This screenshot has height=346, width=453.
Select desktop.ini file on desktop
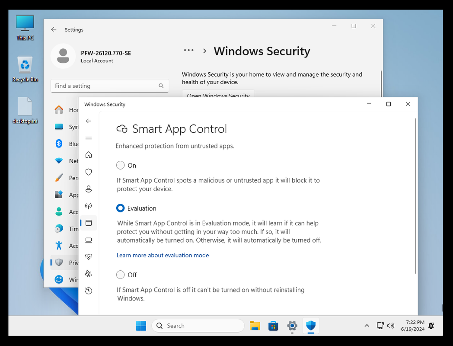point(25,110)
